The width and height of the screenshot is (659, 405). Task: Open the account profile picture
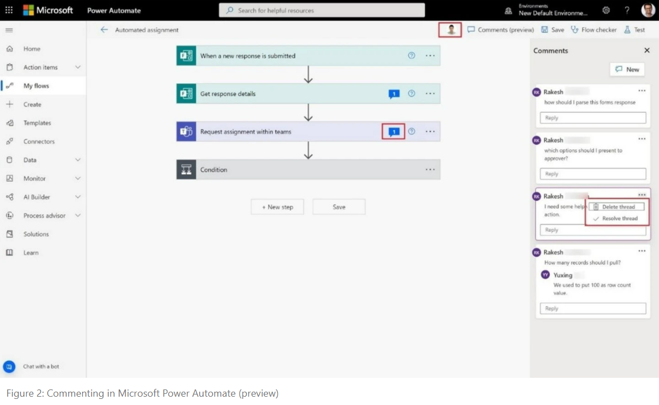(648, 10)
